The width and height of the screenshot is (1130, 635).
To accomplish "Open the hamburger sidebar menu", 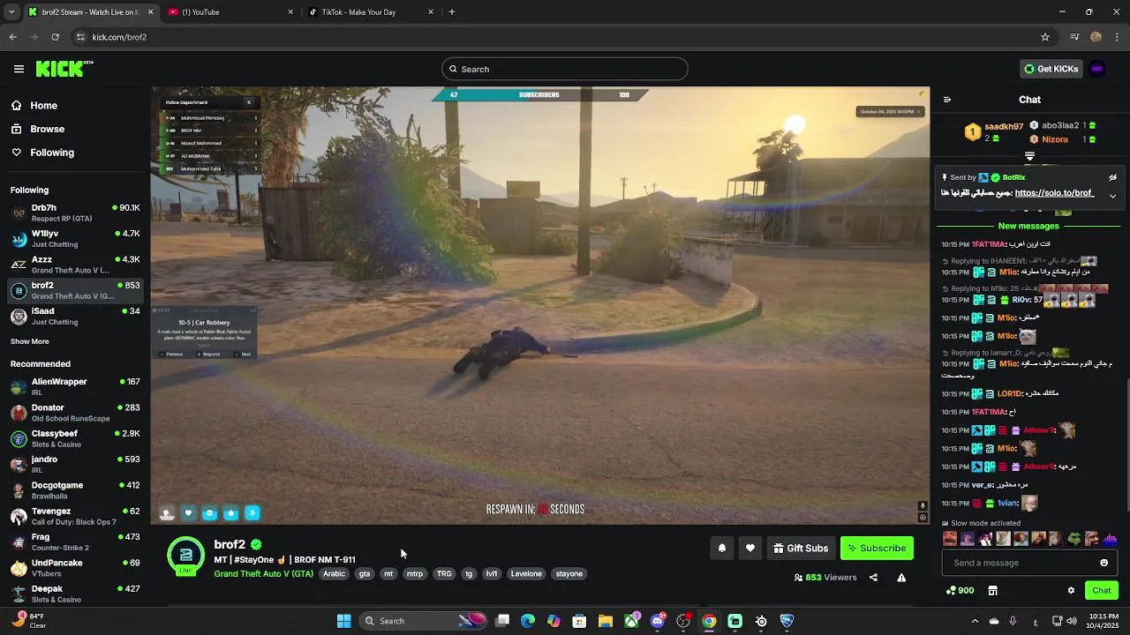I will click(x=19, y=69).
